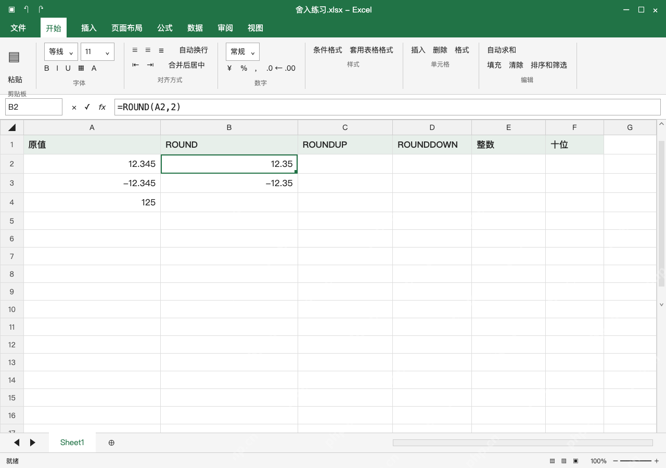The width and height of the screenshot is (666, 468).
Task: Apply percent style
Action: coord(244,68)
